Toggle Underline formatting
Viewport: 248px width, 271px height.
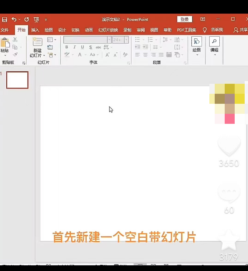click(x=83, y=47)
